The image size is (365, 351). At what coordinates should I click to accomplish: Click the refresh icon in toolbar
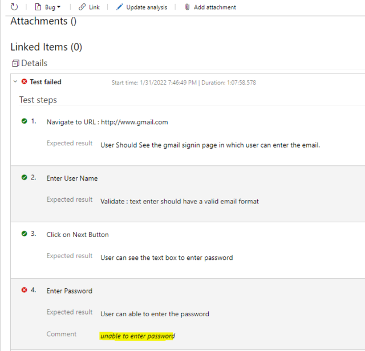13,7
